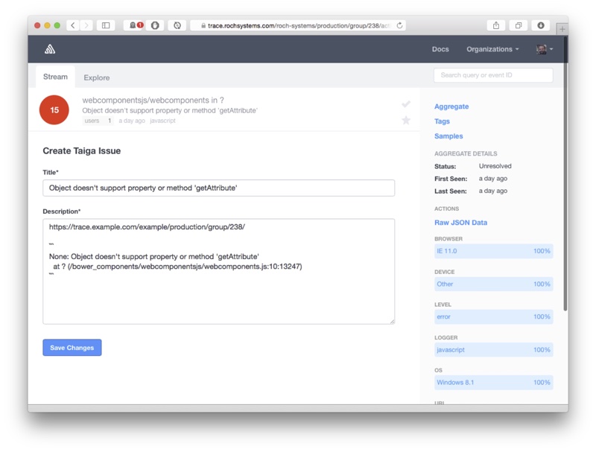Switch to the Stream tab
Screen dimensions: 596x452
(55, 77)
